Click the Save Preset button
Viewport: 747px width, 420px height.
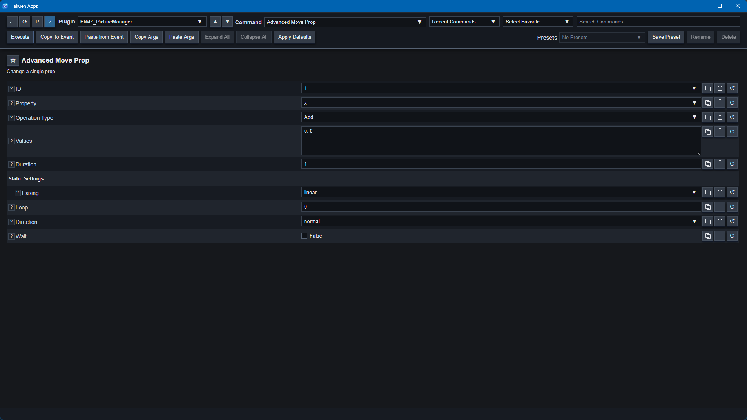tap(666, 37)
